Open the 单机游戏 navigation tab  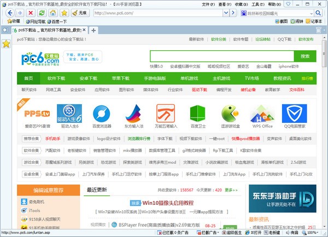click(189, 79)
